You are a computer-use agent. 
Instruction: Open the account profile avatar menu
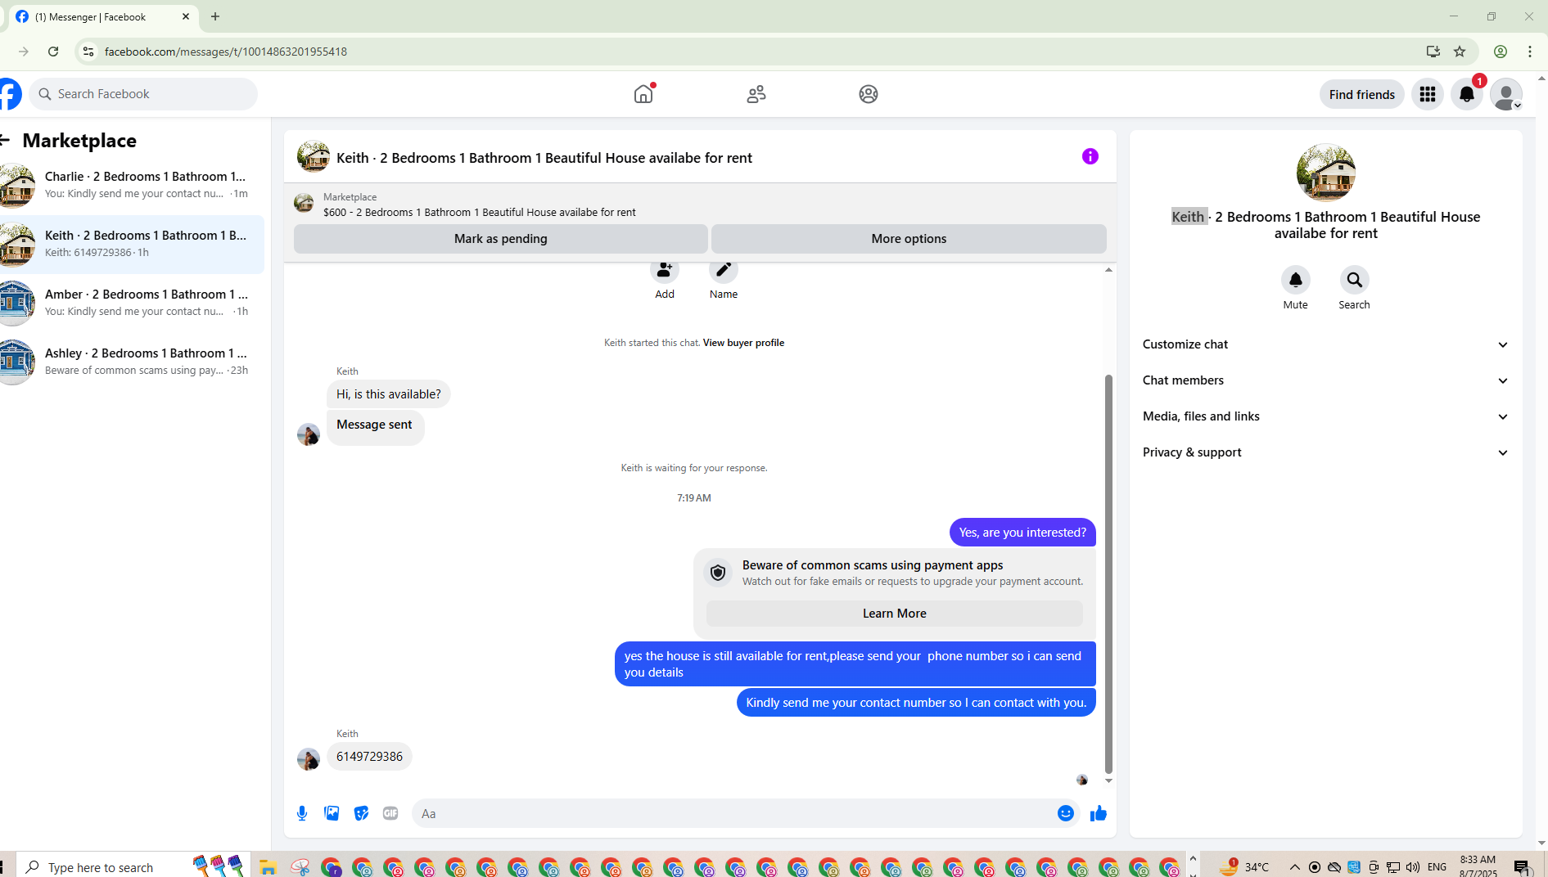coord(1506,94)
